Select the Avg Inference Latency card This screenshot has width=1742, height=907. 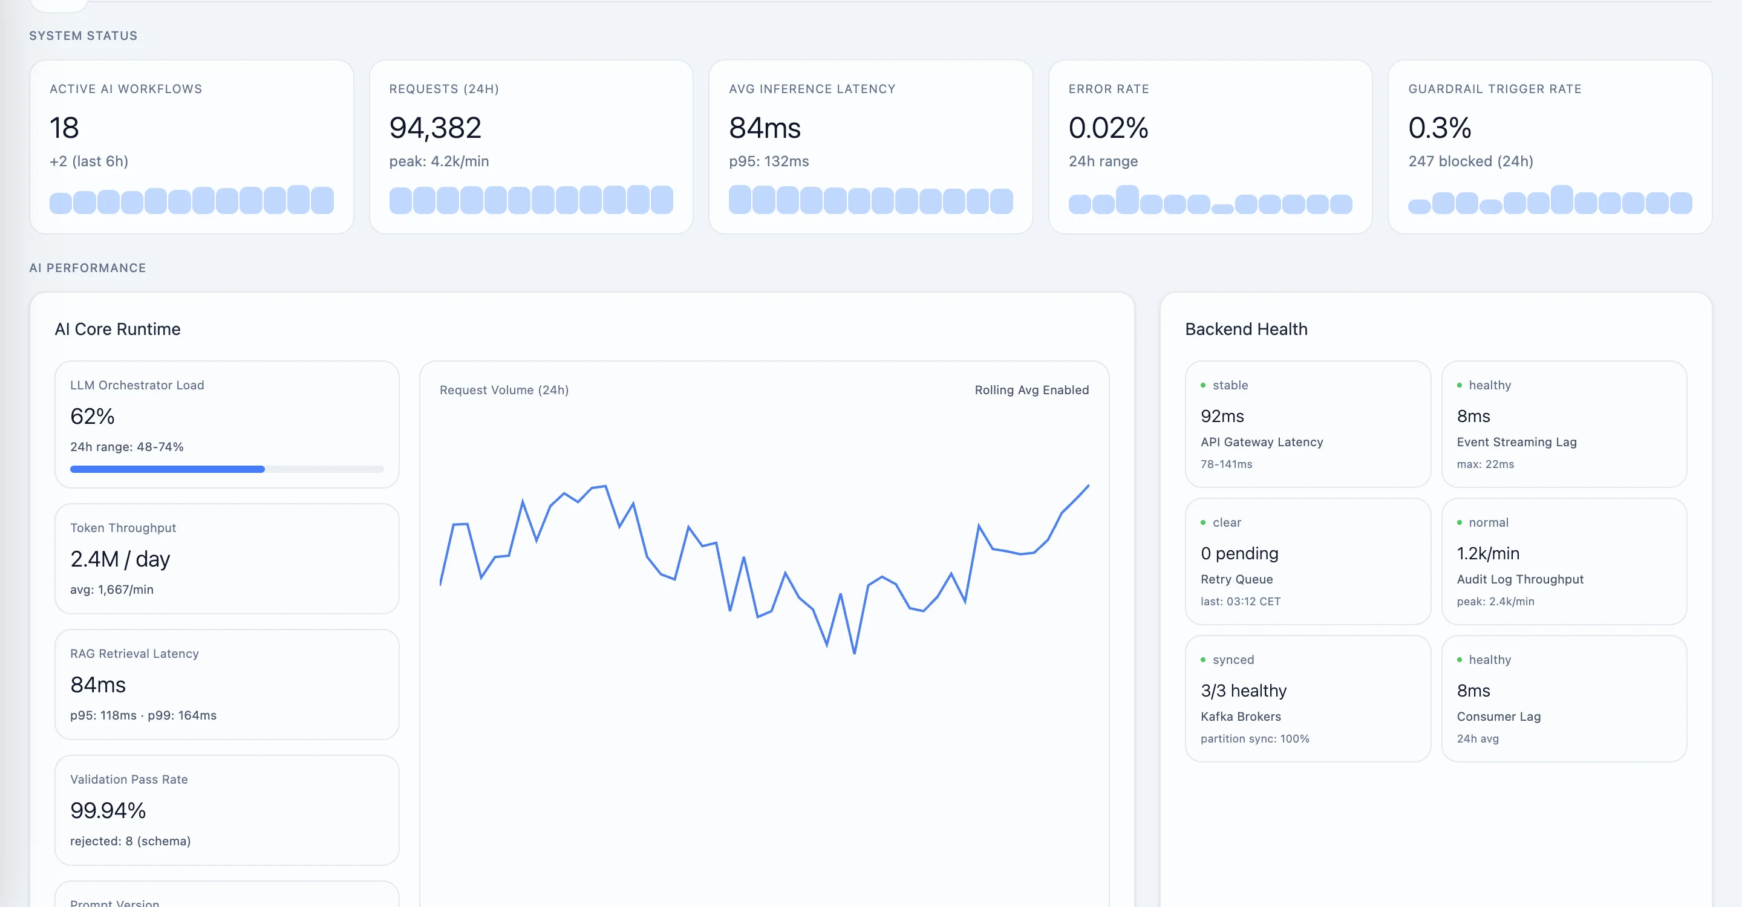click(870, 146)
